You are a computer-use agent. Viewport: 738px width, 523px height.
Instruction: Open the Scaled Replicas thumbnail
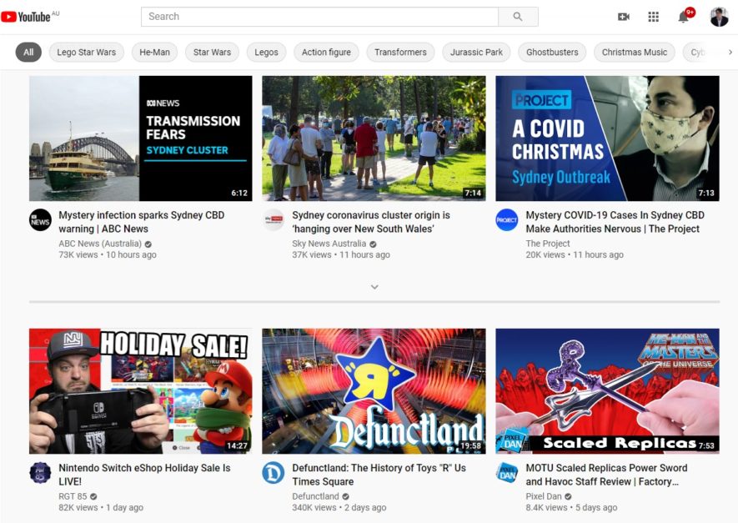pos(607,391)
